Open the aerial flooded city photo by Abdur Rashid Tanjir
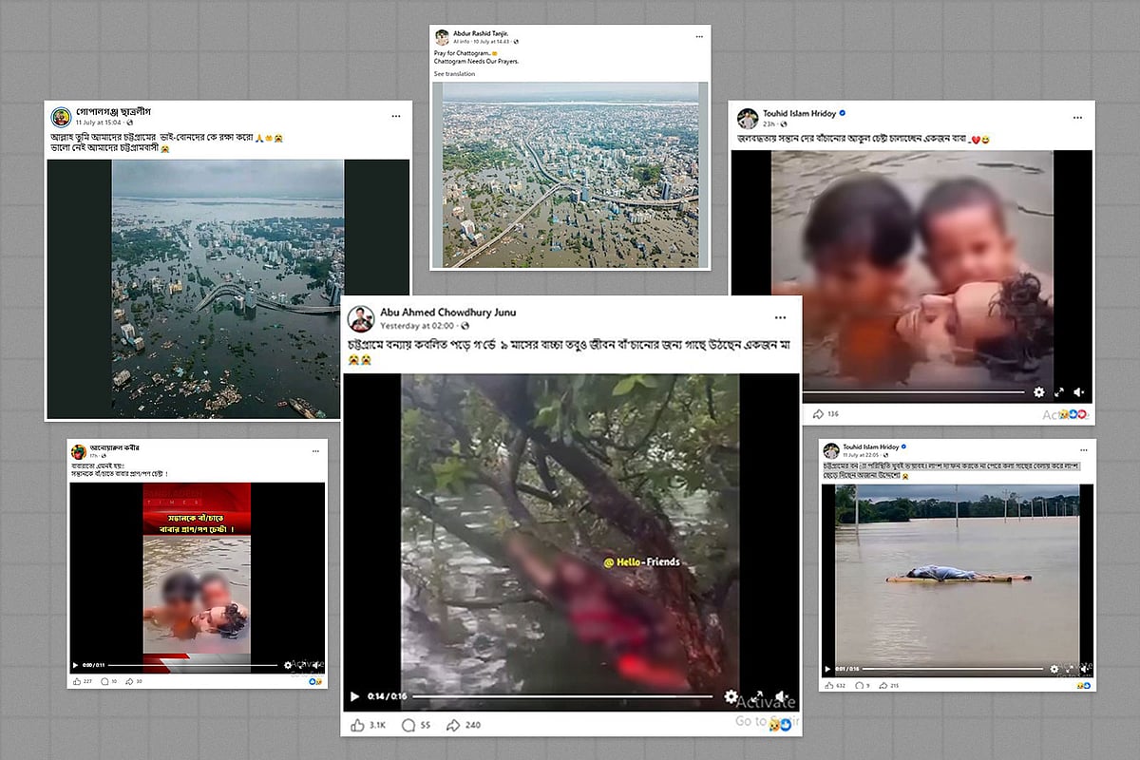Screen dimensions: 1140x760 point(570,175)
